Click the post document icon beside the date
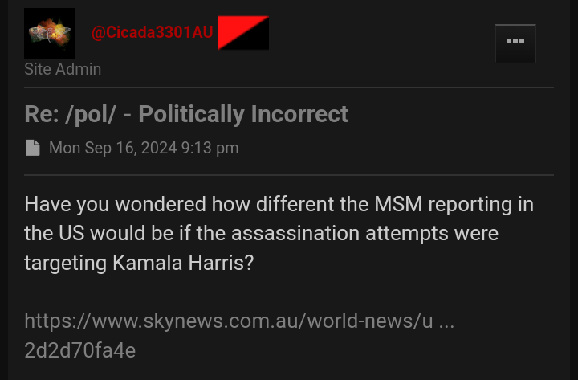 pos(33,148)
